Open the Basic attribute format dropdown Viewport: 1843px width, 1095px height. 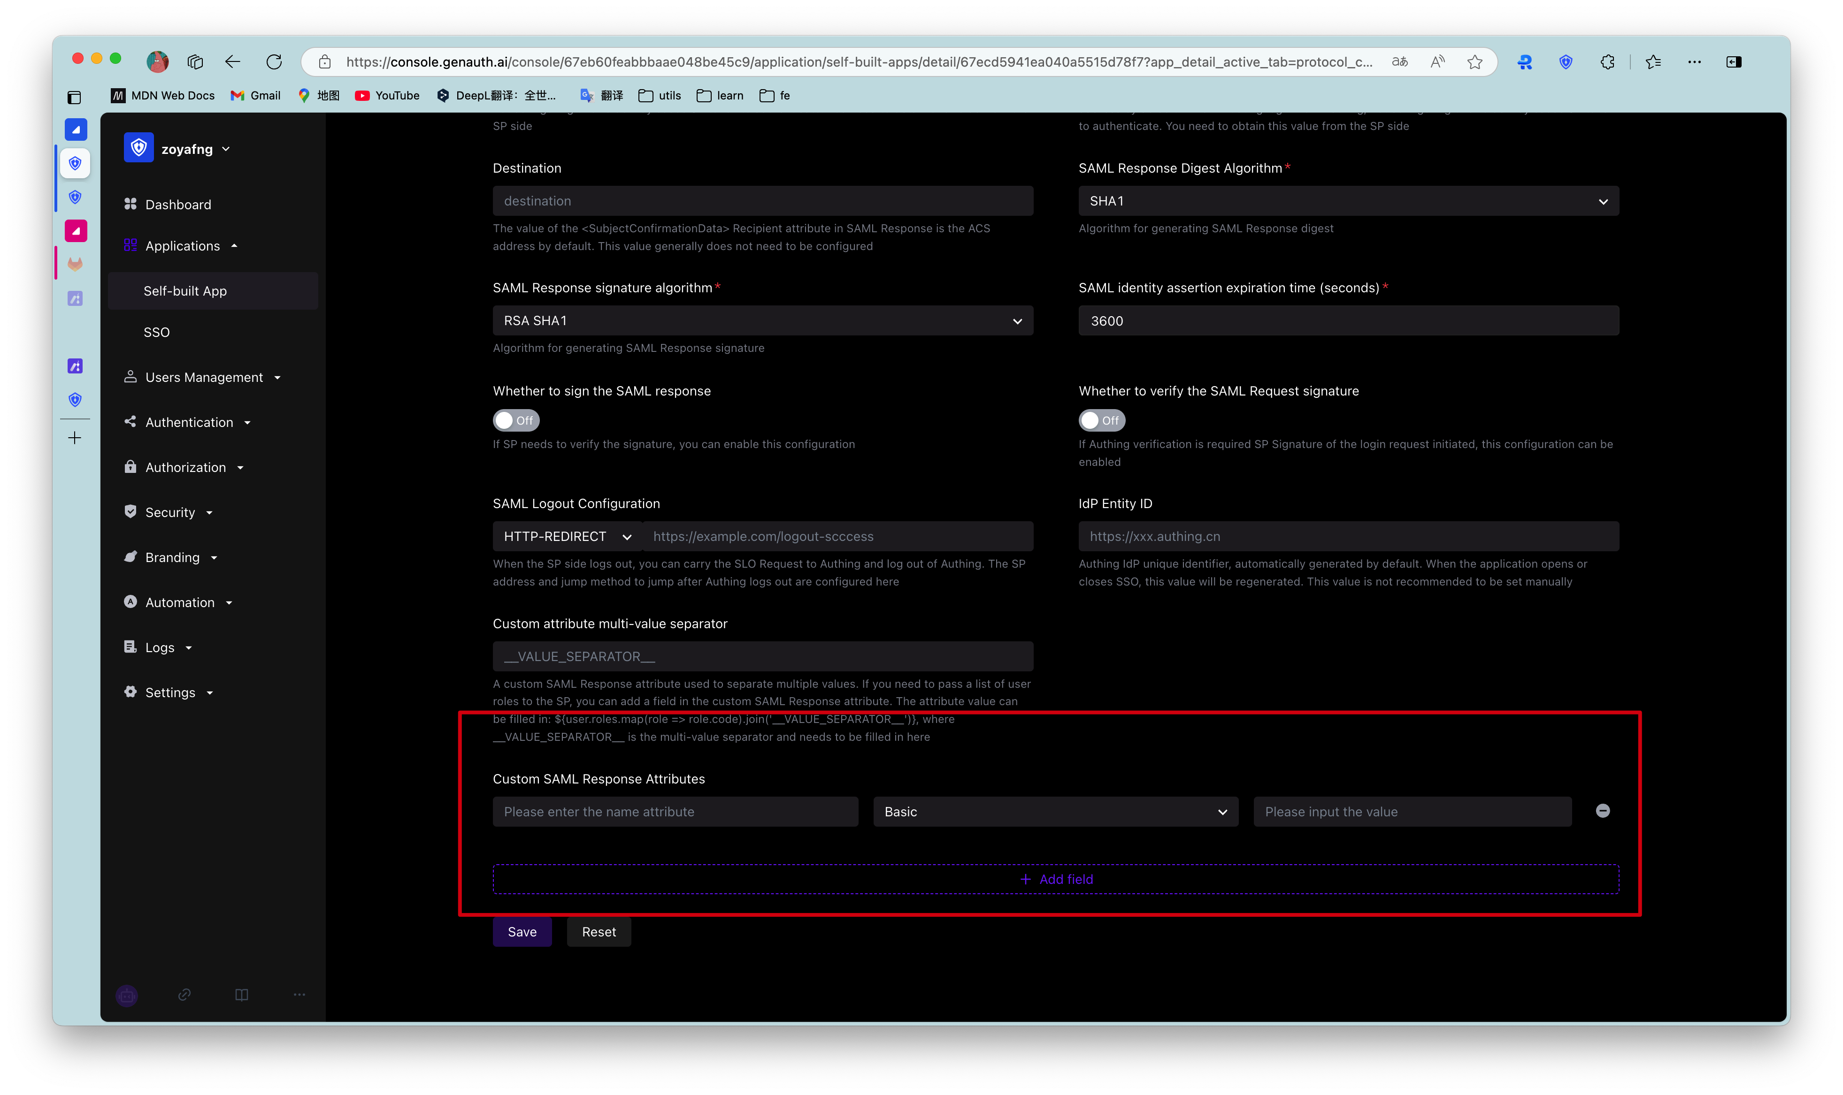1055,812
